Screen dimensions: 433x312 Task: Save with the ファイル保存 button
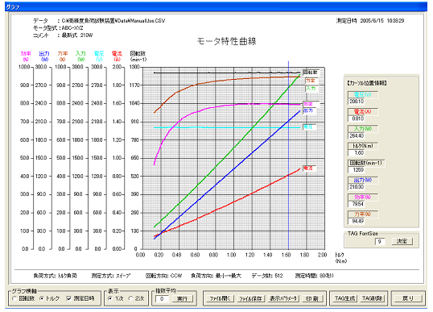tap(251, 298)
